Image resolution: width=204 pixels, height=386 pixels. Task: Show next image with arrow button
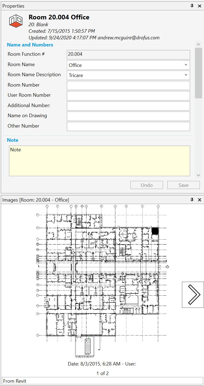pos(193,295)
